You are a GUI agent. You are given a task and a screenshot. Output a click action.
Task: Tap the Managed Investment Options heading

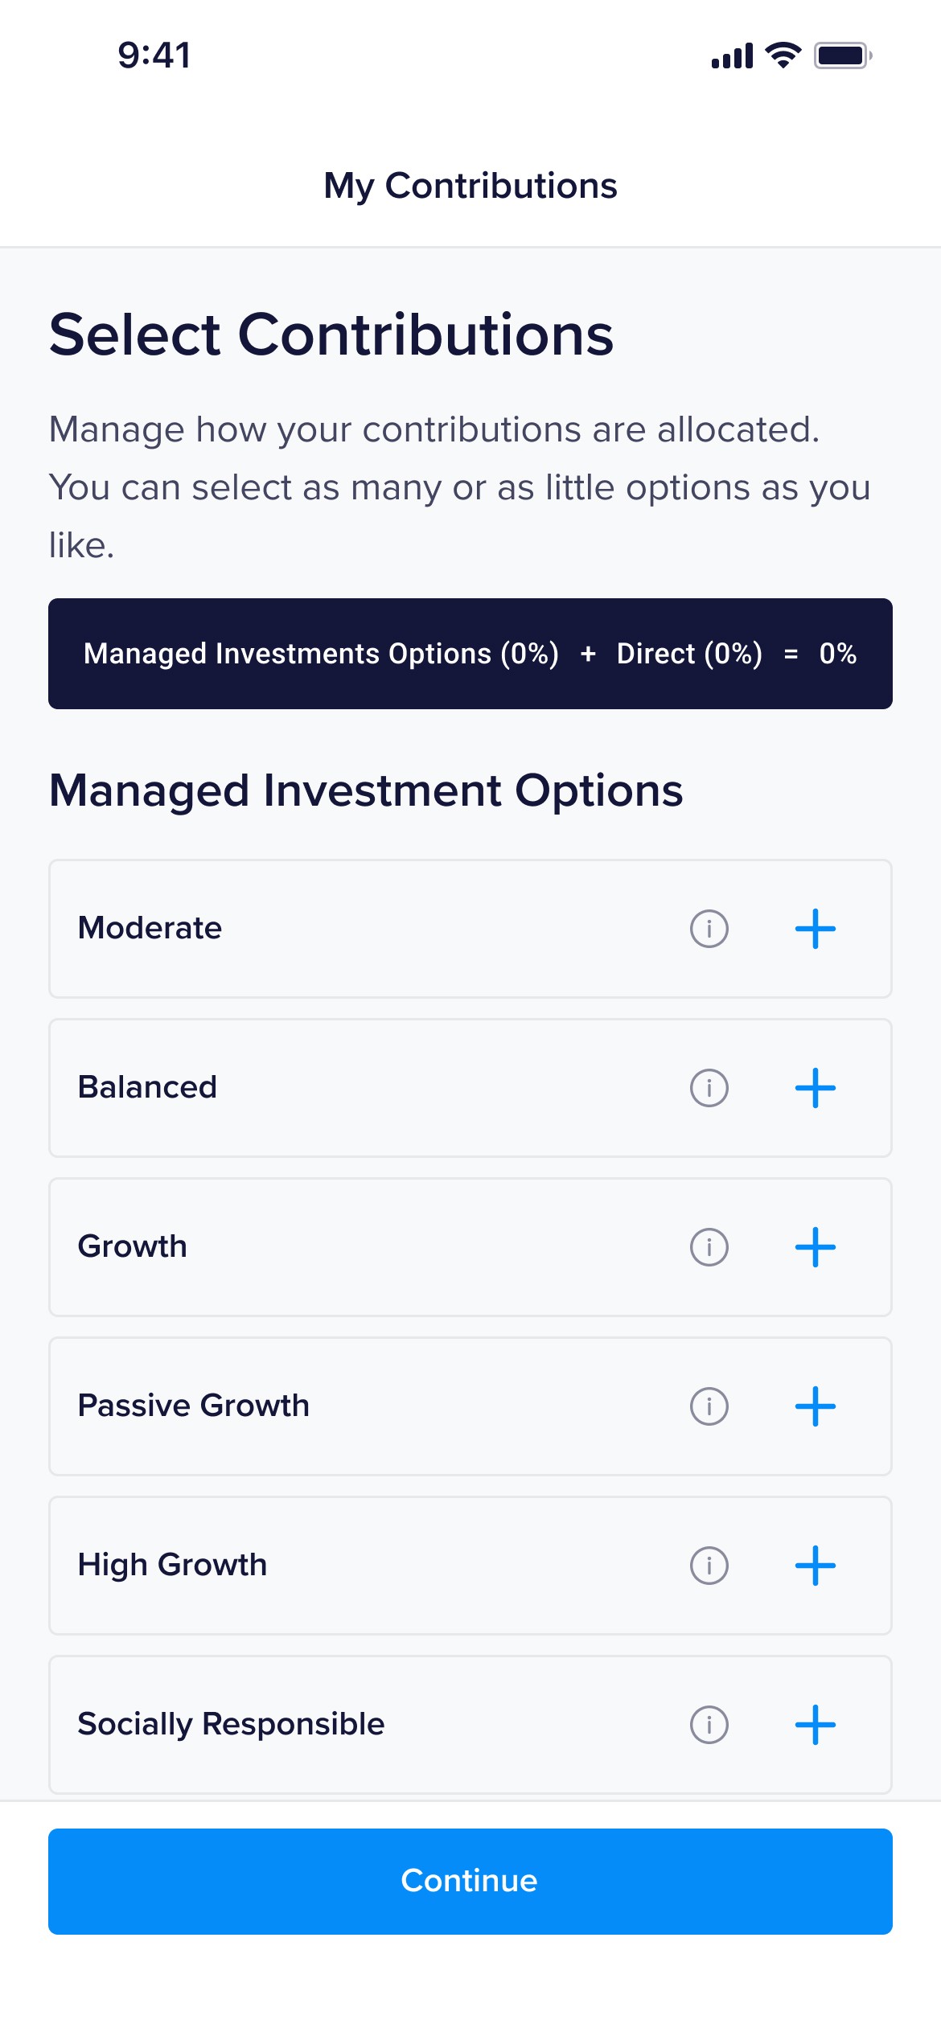pos(366,790)
